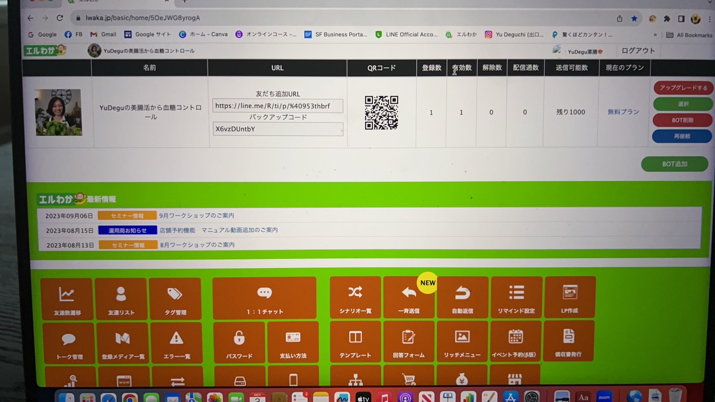
Task: Click the 店舗予約機能 link
Action: 177,230
